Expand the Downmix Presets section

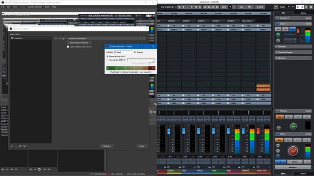pos(293,52)
